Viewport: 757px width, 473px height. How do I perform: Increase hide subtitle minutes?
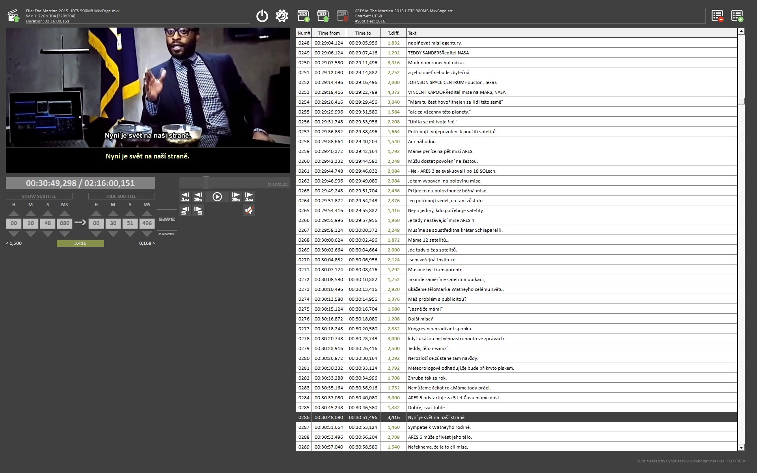pyautogui.click(x=113, y=213)
